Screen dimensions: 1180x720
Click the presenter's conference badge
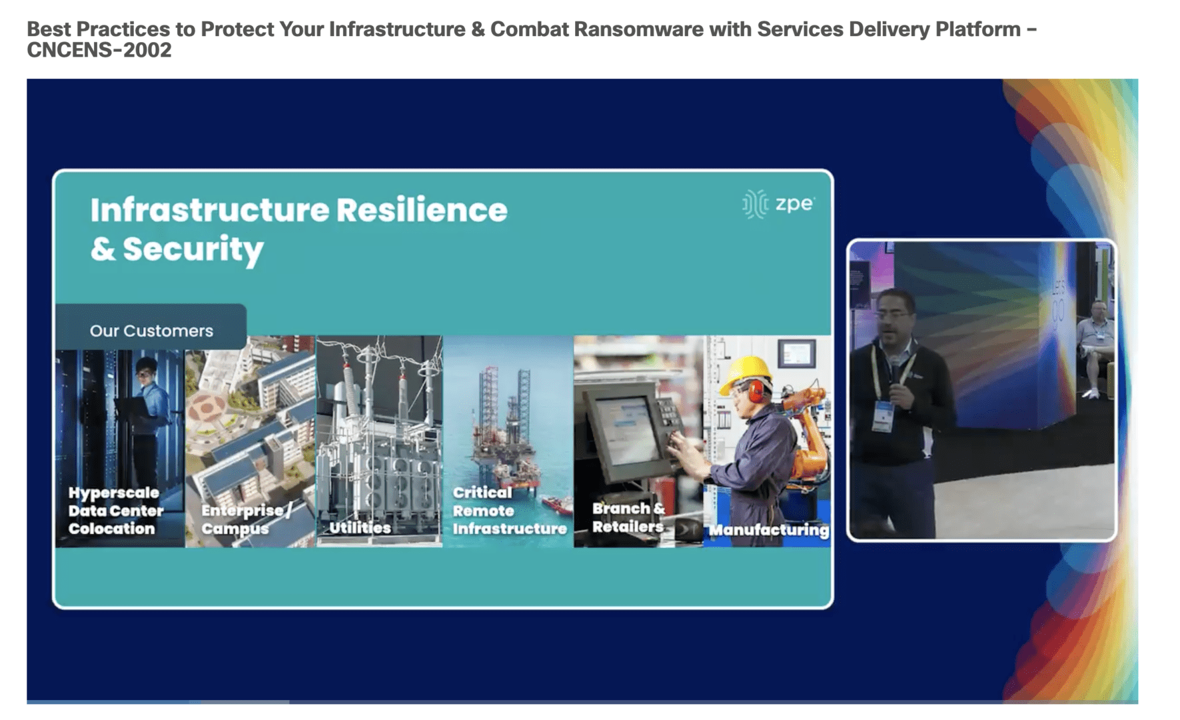point(883,415)
